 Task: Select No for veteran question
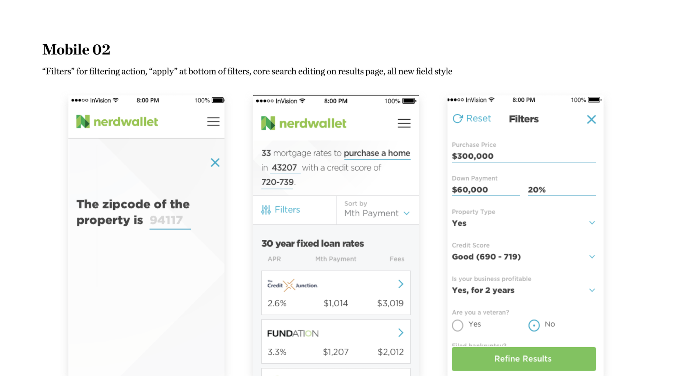(534, 325)
